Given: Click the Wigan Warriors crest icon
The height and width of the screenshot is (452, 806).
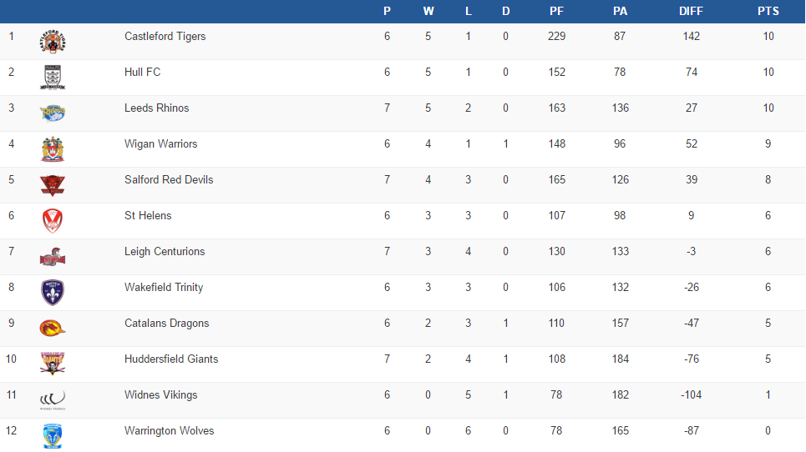Looking at the screenshot, I should (53, 148).
